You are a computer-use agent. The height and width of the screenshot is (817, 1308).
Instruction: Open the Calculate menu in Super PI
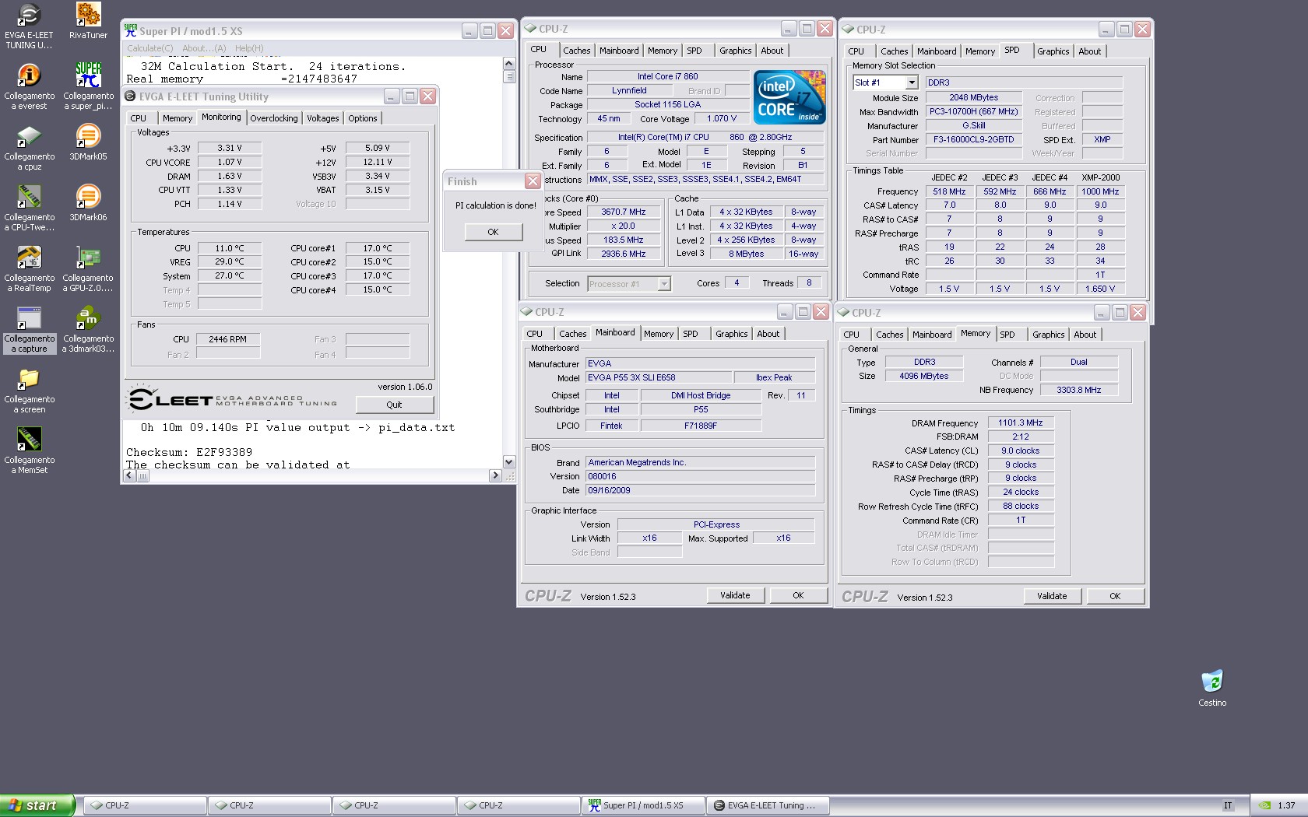[x=150, y=48]
